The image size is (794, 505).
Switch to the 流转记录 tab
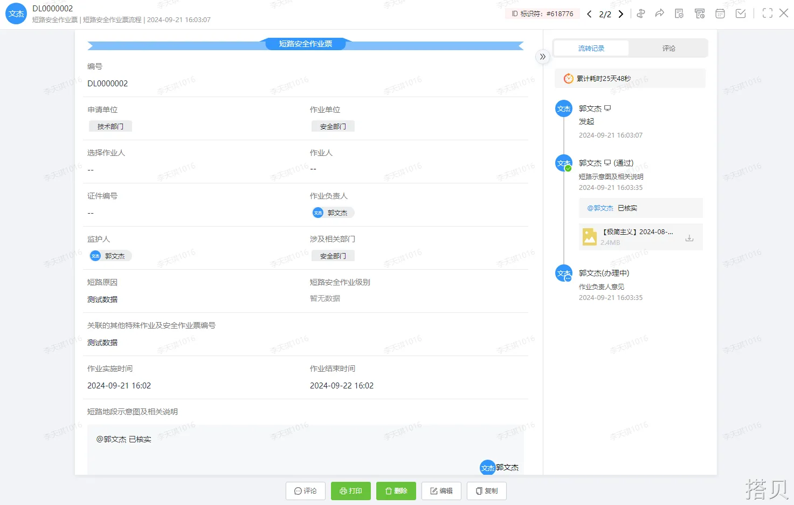coord(591,49)
